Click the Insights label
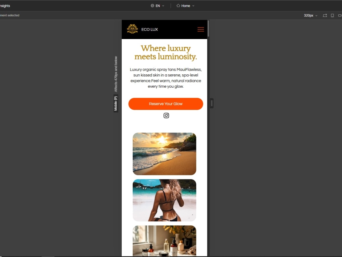 pyautogui.click(x=5, y=6)
